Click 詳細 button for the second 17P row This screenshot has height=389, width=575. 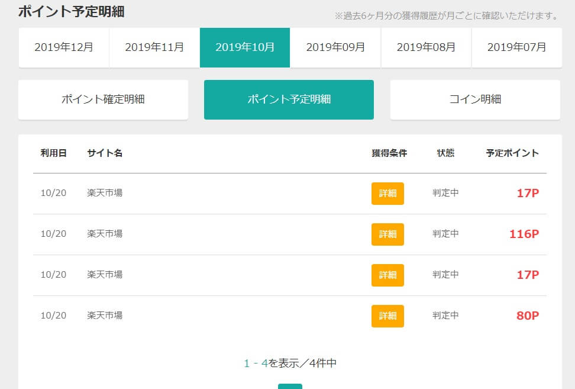coord(387,275)
